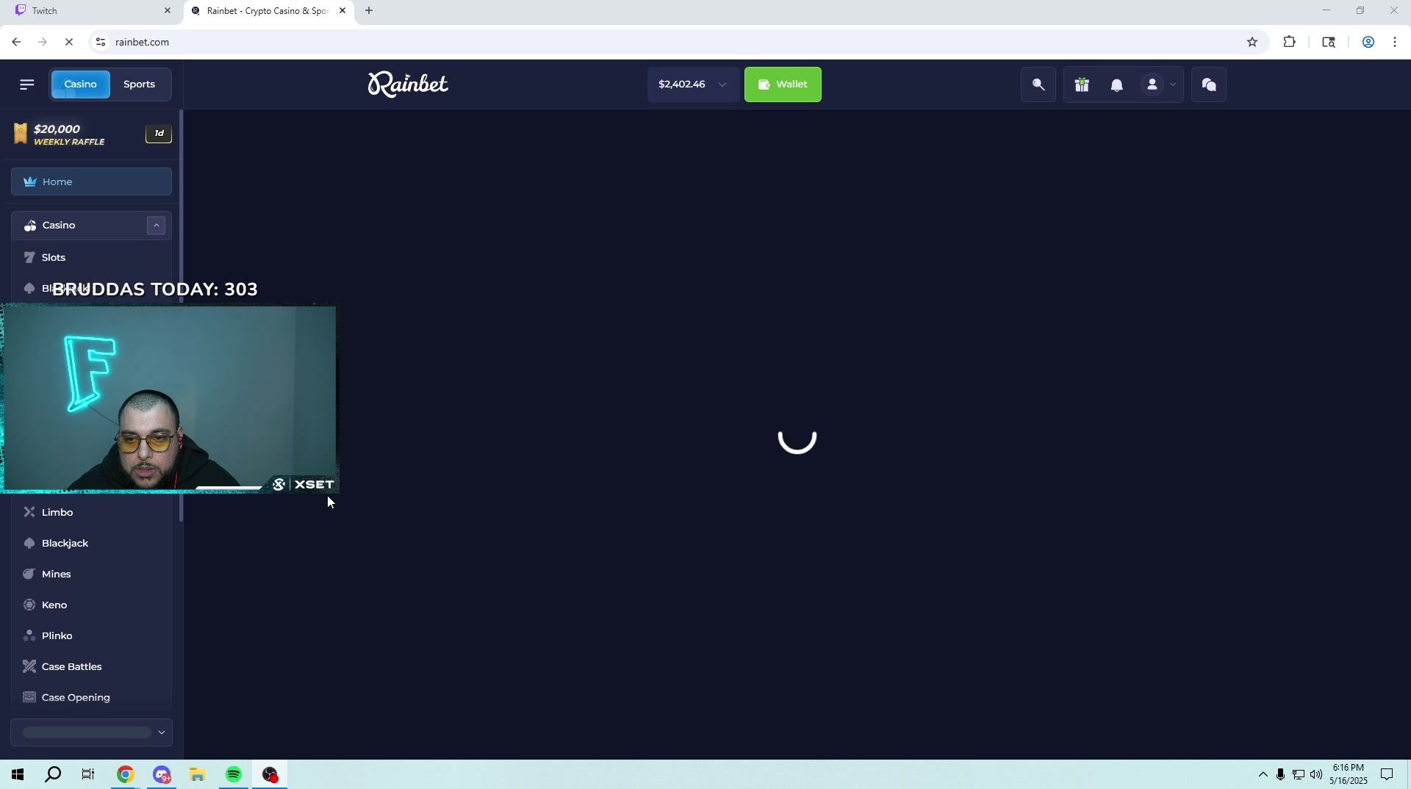Close the Rainbet browser tab

342,11
